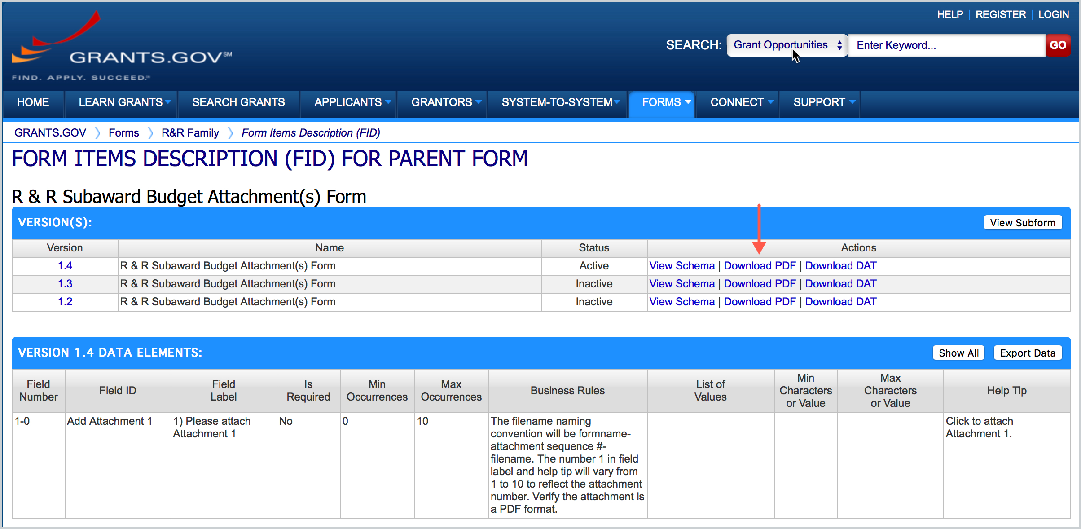Click the Status column header
Viewport: 1081px width, 529px height.
click(594, 248)
